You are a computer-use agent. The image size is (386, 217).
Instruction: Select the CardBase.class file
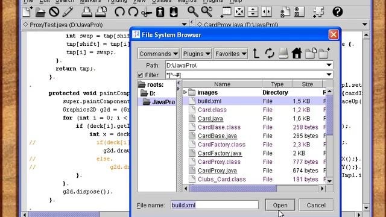pyautogui.click(x=219, y=127)
